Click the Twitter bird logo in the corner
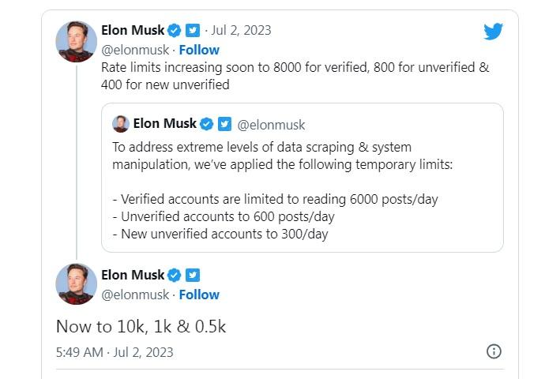 [494, 32]
